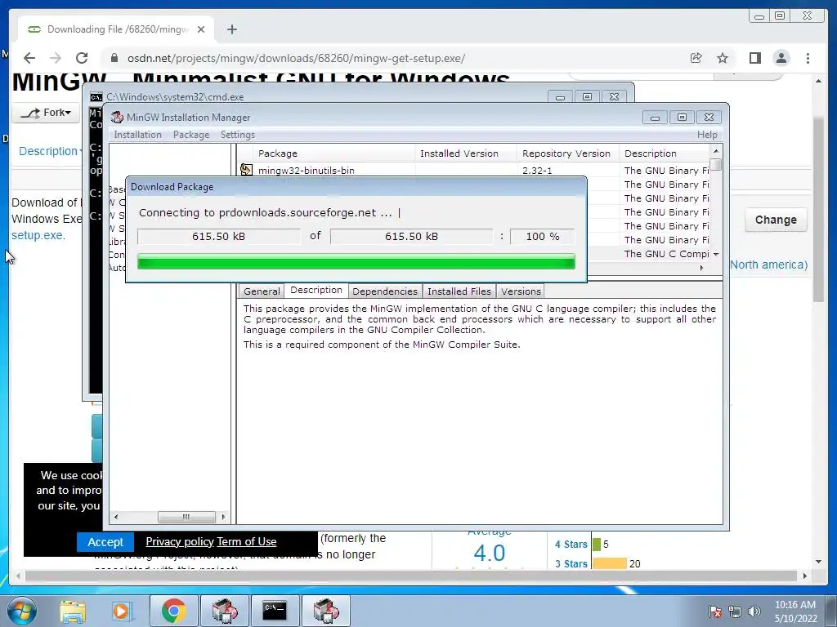Image resolution: width=837 pixels, height=627 pixels.
Task: Click the Chrome back arrow
Action: [x=29, y=58]
